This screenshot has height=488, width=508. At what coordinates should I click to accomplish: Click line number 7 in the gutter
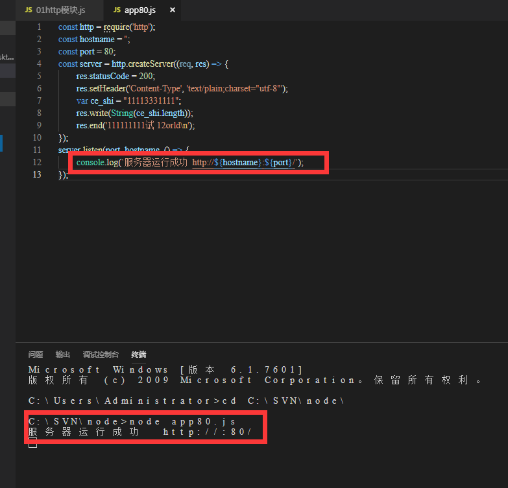tap(39, 100)
